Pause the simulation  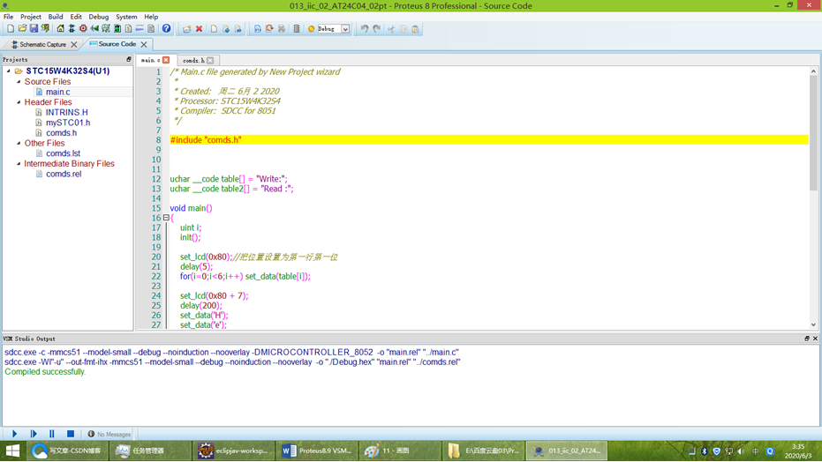[x=51, y=434]
